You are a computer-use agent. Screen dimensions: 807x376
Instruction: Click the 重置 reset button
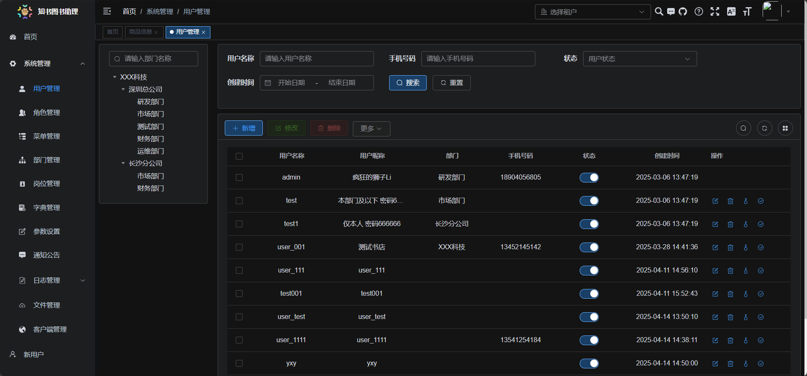click(x=451, y=83)
